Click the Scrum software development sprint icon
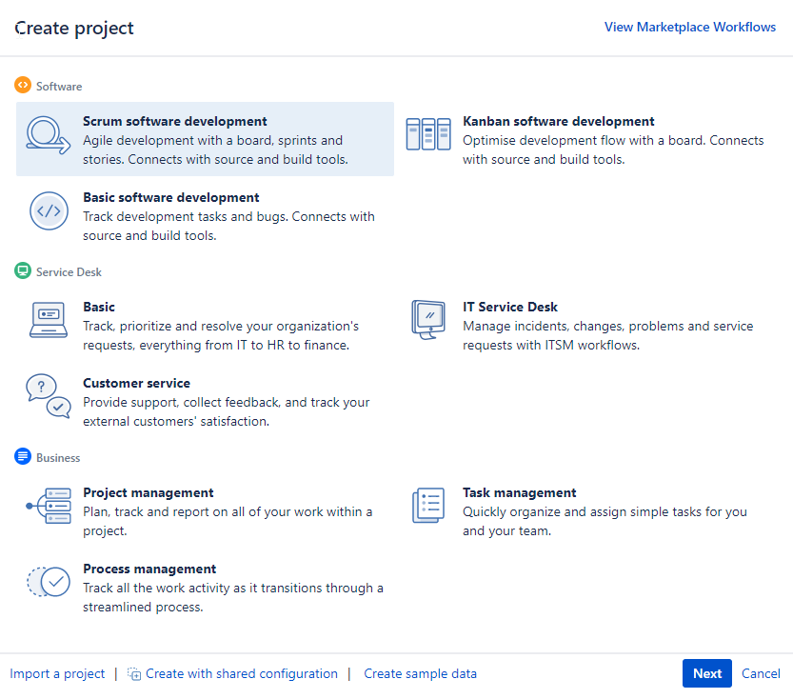The height and width of the screenshot is (699, 793). pyautogui.click(x=49, y=135)
